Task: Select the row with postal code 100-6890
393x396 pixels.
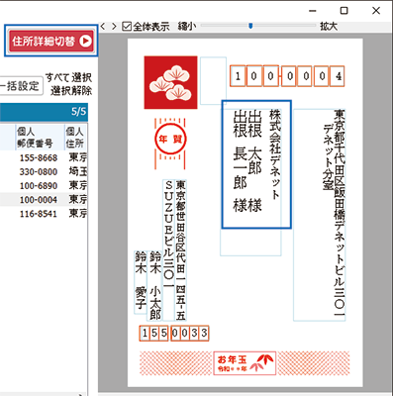Action: click(x=44, y=186)
